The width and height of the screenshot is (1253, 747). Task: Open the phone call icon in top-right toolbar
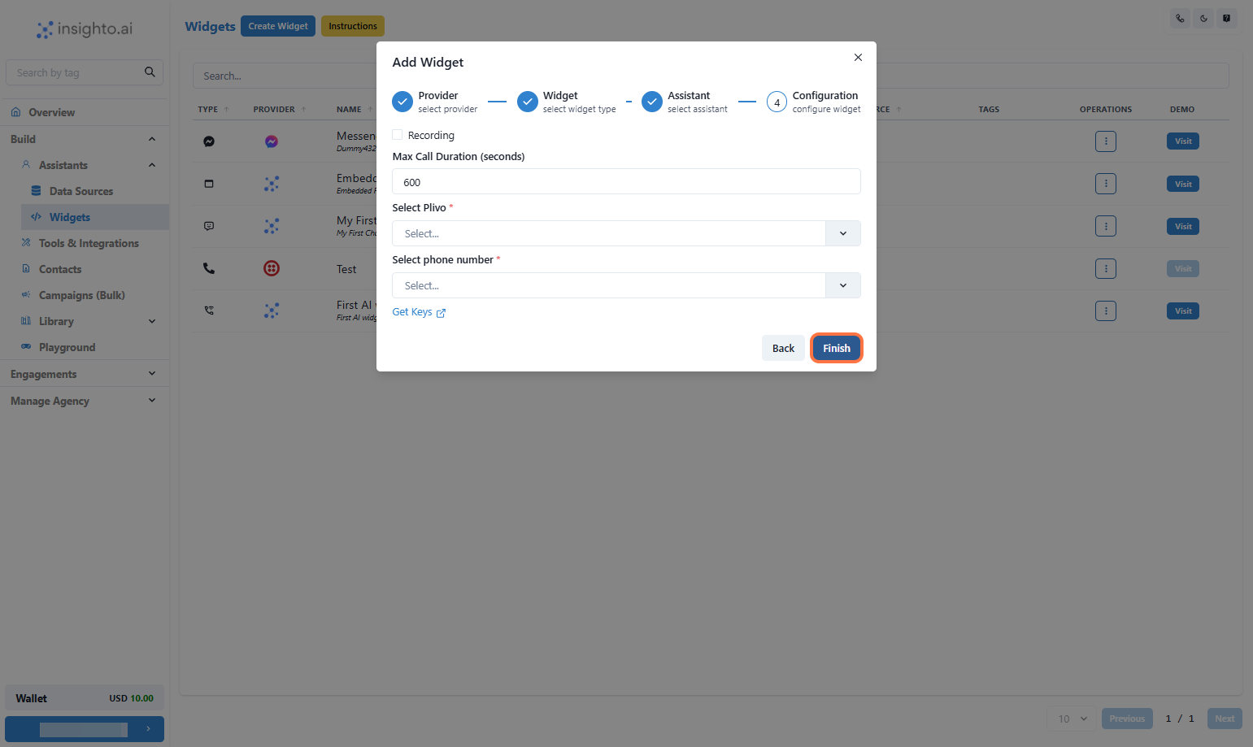(1180, 18)
